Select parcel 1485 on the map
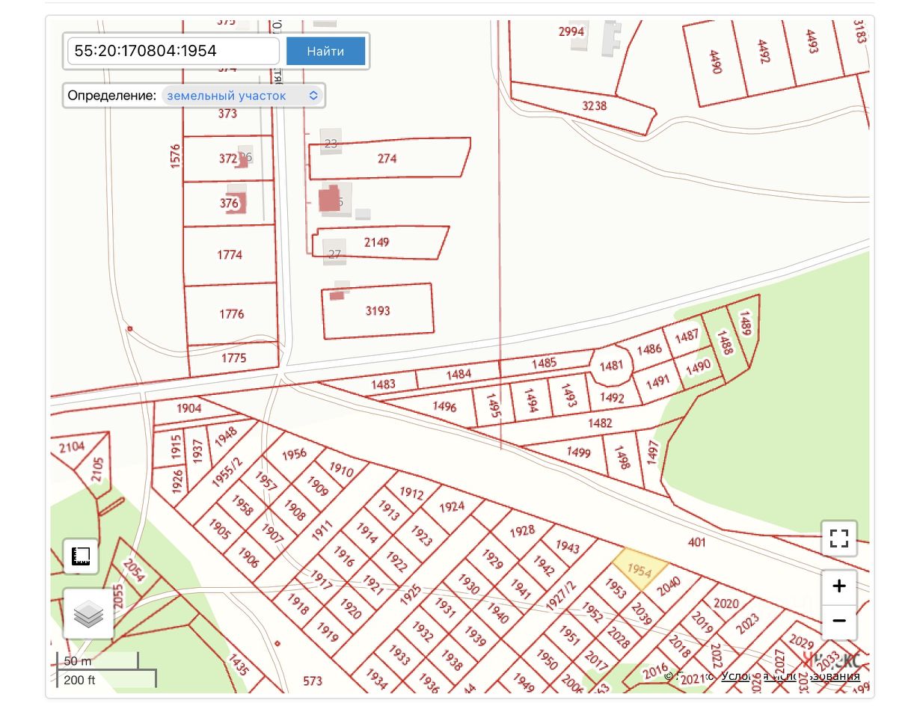Screen dimensions: 920x709 click(x=544, y=363)
